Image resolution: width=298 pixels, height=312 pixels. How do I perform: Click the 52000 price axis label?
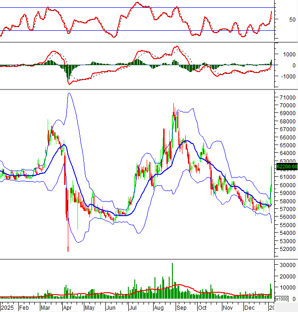click(287, 249)
